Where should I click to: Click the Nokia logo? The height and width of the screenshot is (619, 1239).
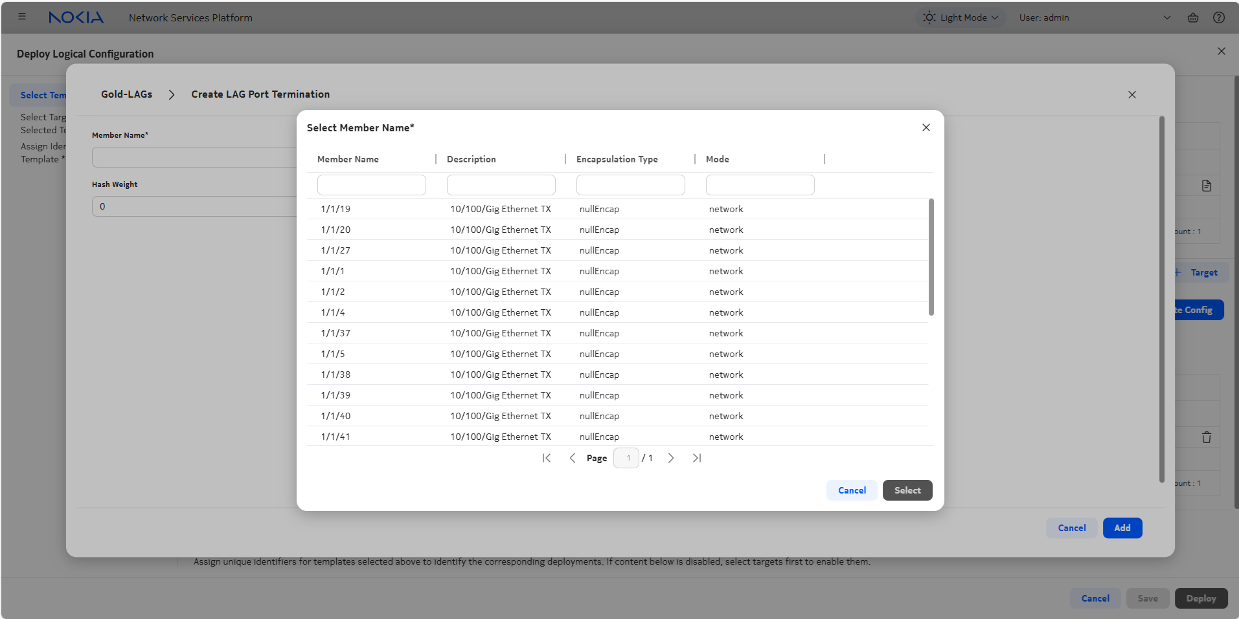(76, 17)
